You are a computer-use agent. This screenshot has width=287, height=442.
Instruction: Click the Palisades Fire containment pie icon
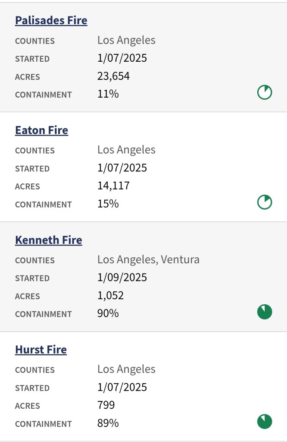(265, 92)
